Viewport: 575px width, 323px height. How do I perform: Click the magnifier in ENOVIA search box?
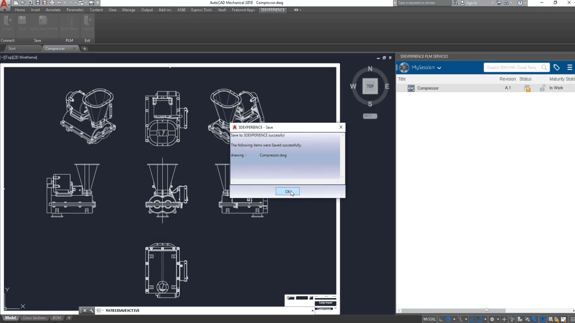[544, 68]
